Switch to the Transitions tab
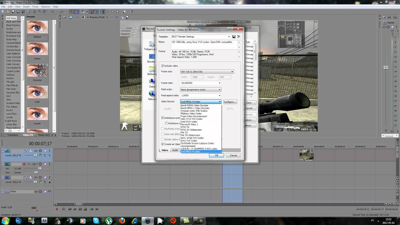 (13, 135)
